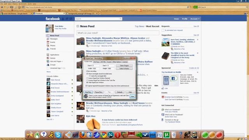
Task: Click the fortune cookie image
Action: coord(93,124)
